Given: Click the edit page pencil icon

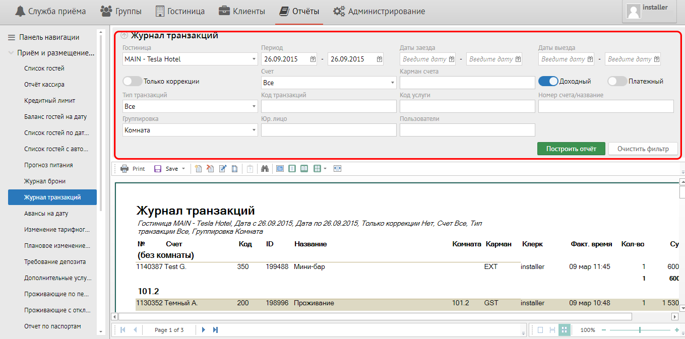Looking at the screenshot, I should [x=223, y=169].
